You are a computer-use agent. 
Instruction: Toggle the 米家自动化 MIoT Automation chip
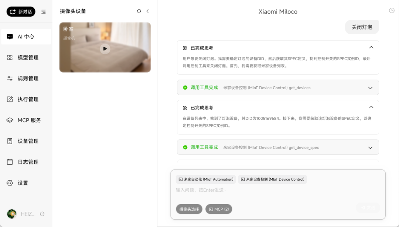coord(206,179)
